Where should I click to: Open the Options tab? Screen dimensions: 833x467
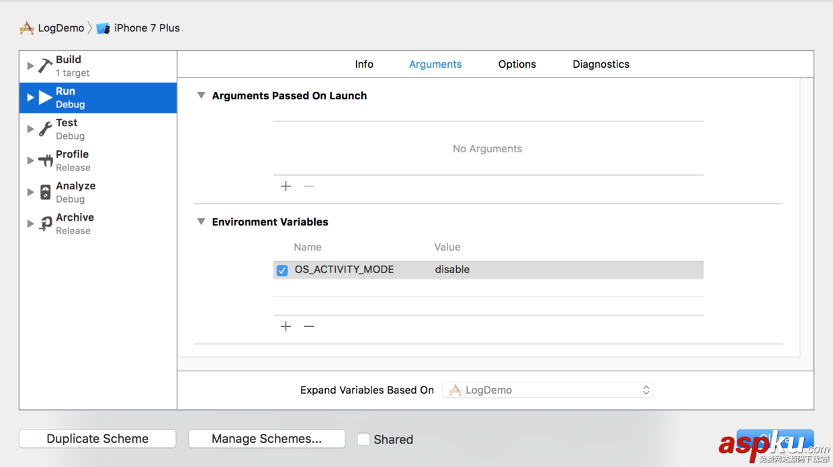[x=517, y=64]
